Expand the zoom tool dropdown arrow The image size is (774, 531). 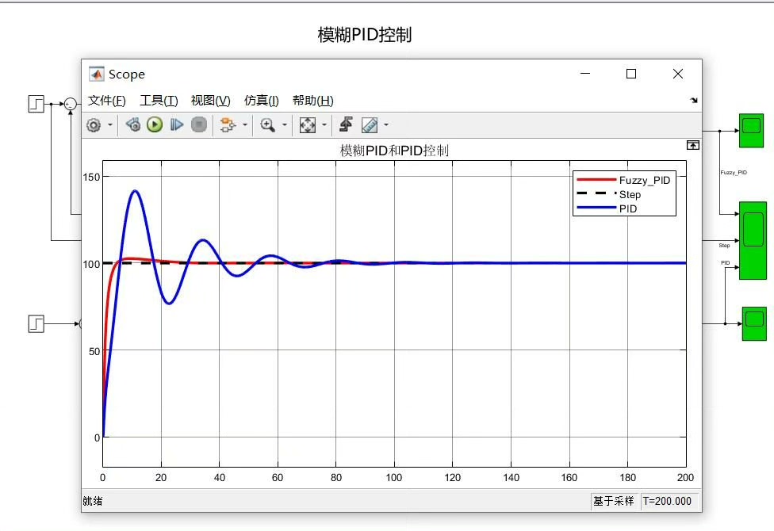point(285,124)
